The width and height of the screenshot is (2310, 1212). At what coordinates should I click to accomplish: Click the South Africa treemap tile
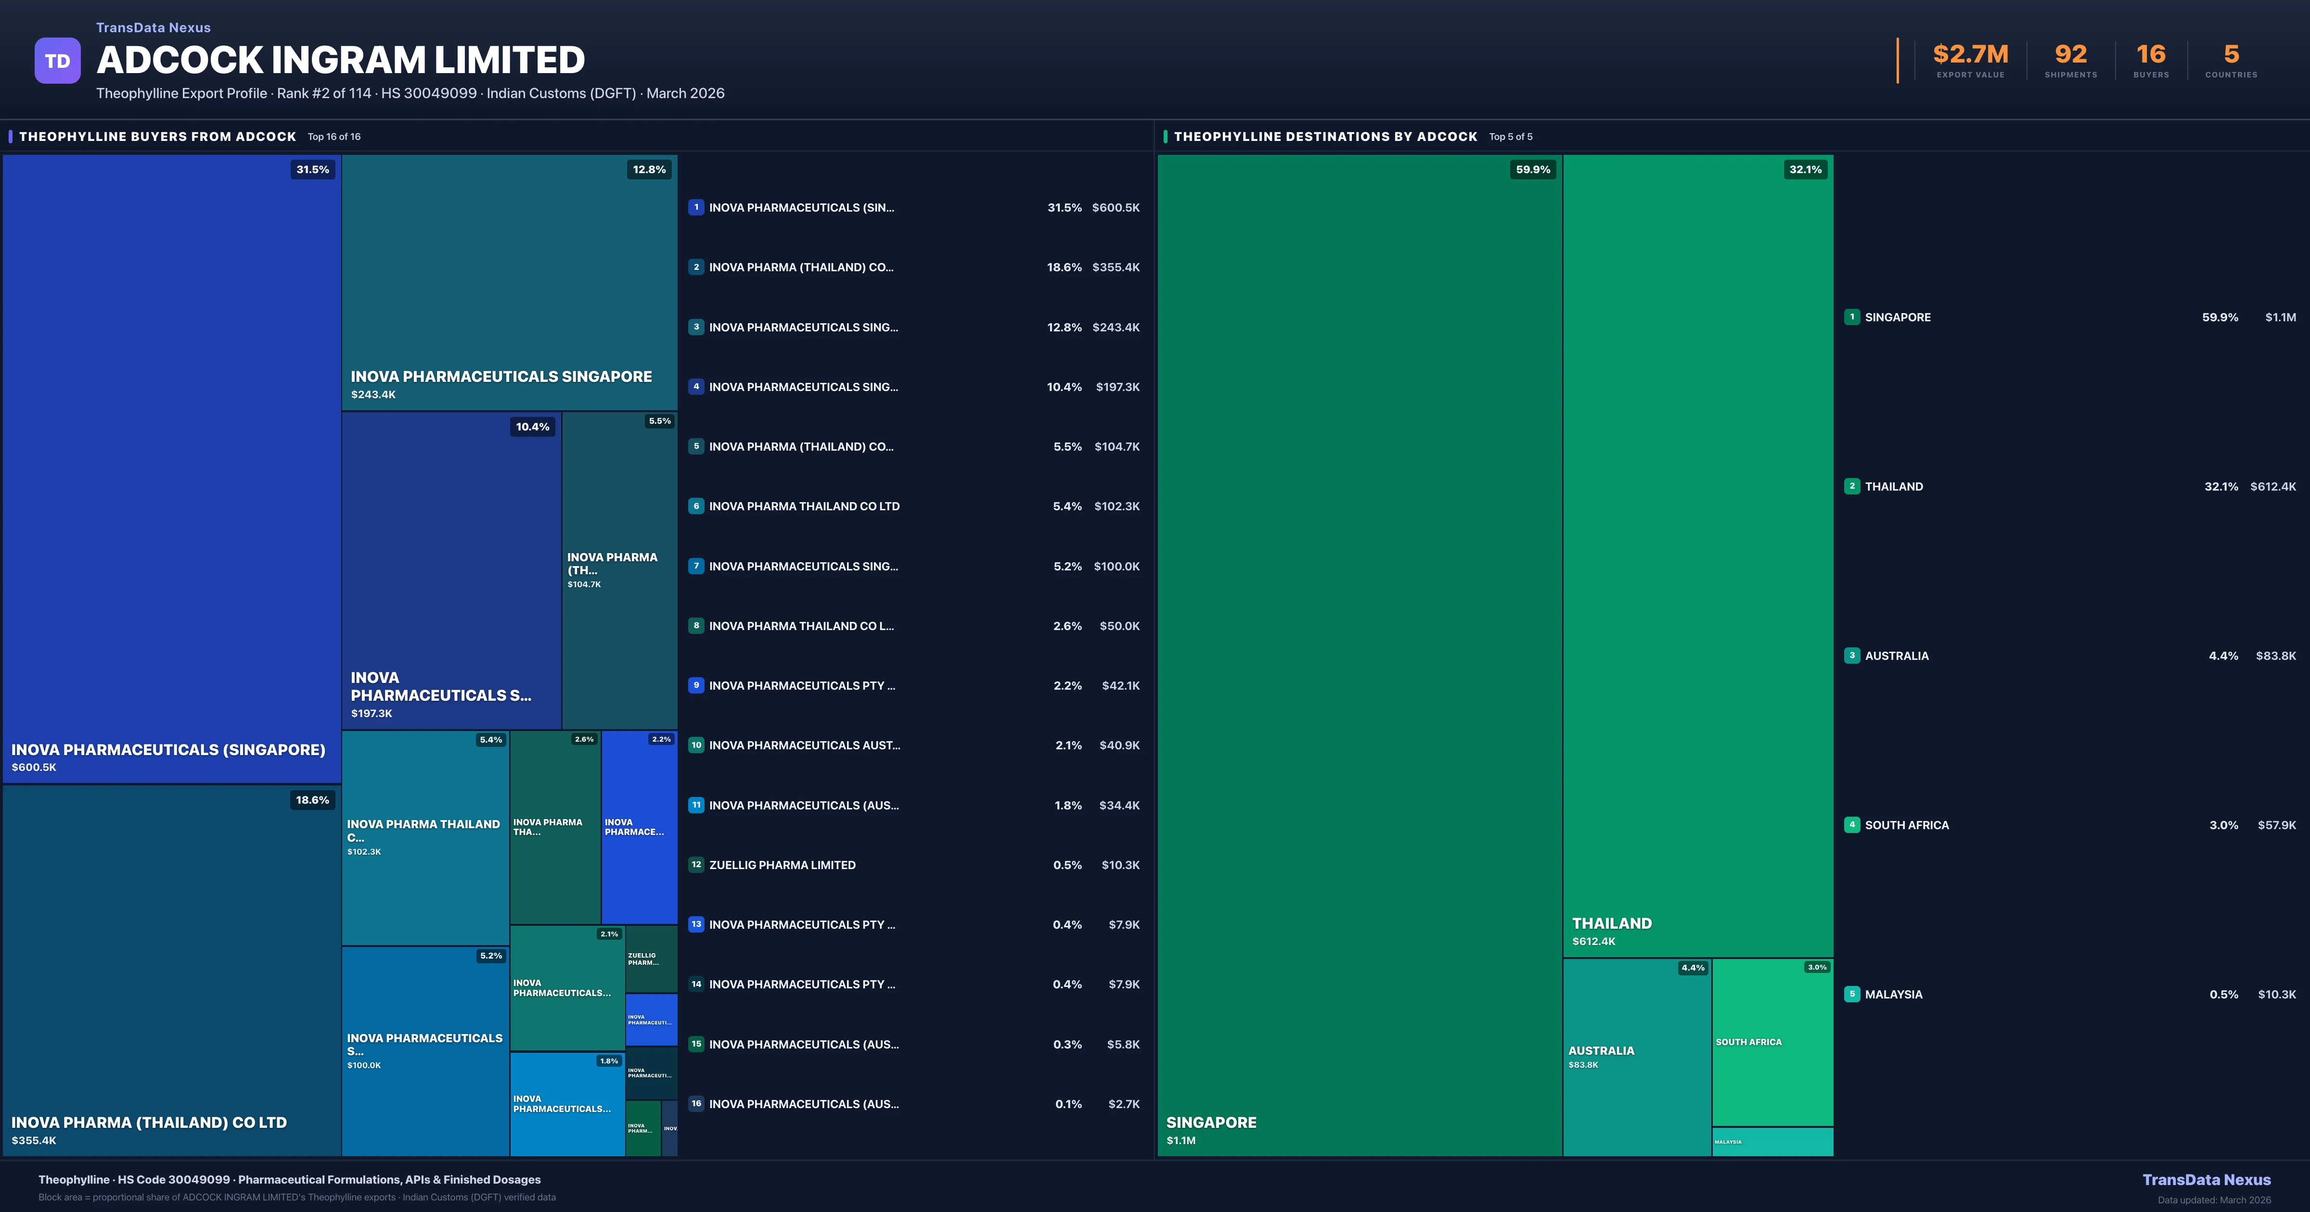click(x=1772, y=1043)
